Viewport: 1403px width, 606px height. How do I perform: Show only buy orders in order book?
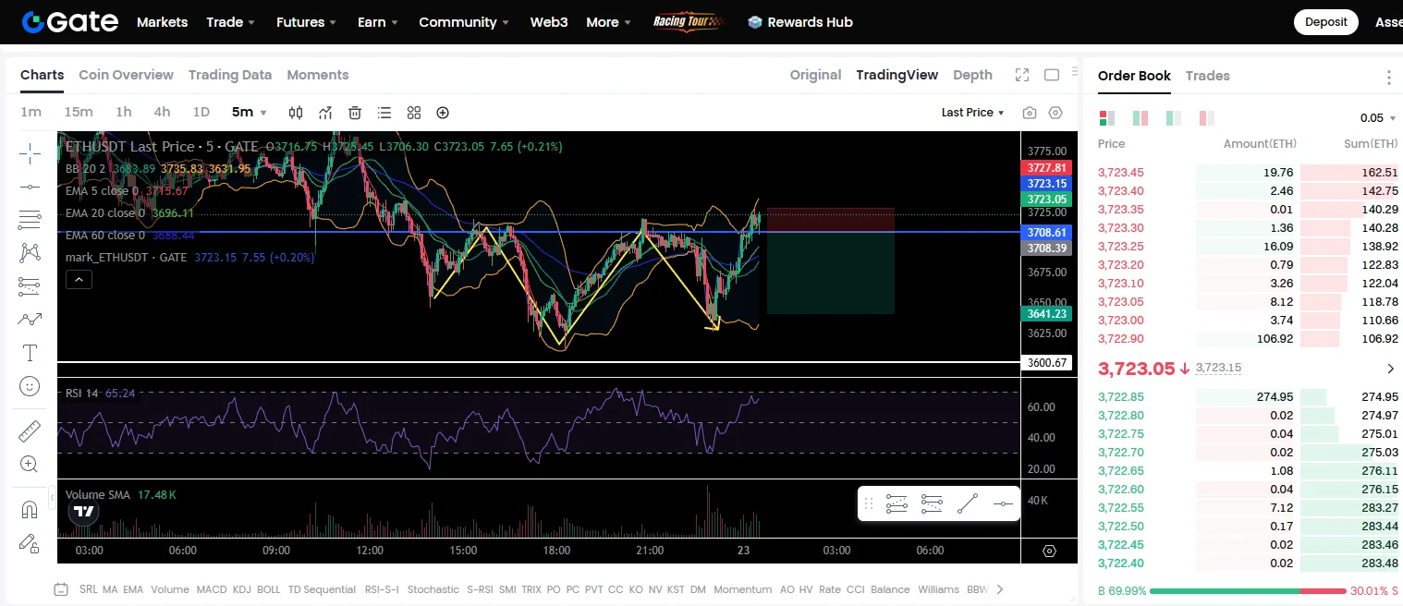click(x=1173, y=118)
